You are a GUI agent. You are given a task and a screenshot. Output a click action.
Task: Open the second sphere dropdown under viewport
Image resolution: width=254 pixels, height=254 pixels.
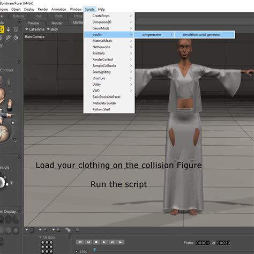[x=40, y=229]
